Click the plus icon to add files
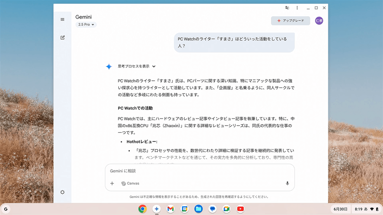Image resolution: width=383 pixels, height=215 pixels. 112,183
